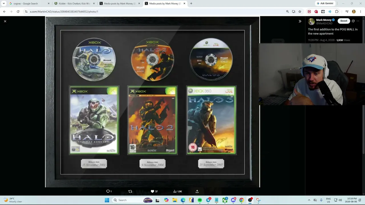Click the microphone icon in system tray
Screen dimensions: 365x205
coord(321,200)
